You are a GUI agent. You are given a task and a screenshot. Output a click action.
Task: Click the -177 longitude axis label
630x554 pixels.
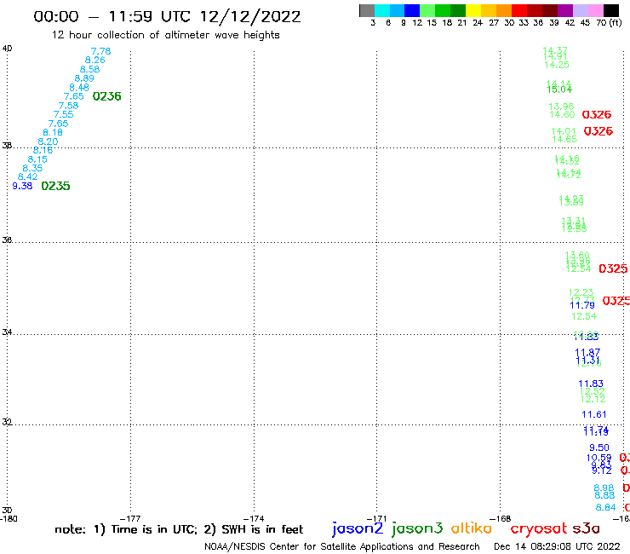130,519
